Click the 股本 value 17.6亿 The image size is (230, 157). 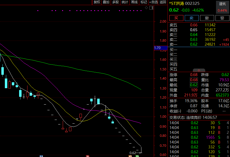(x=224, y=101)
